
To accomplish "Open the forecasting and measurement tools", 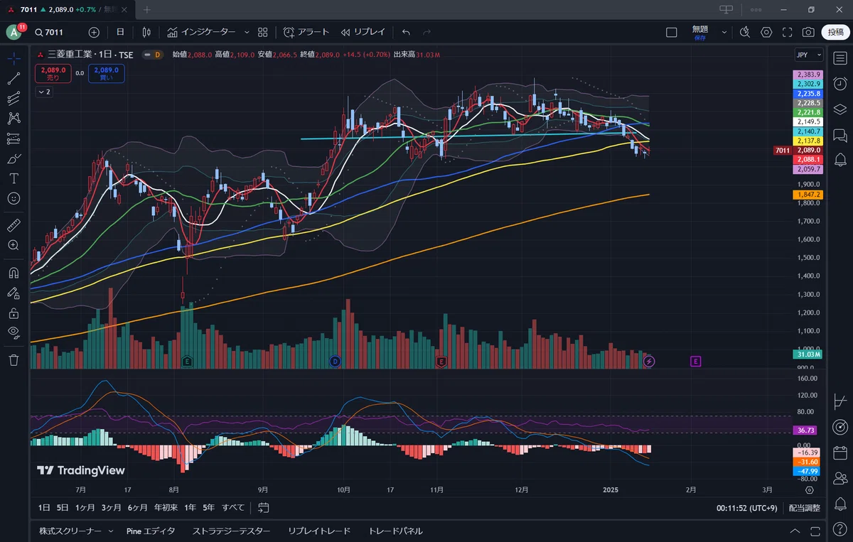I will coord(14,139).
